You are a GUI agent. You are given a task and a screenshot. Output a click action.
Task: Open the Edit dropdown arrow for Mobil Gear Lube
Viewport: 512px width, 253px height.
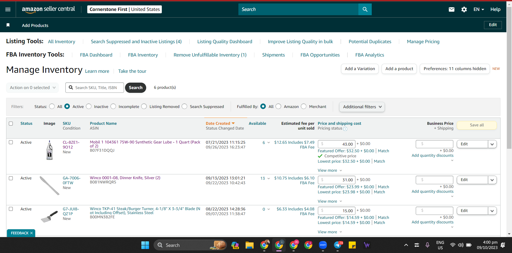(492, 144)
